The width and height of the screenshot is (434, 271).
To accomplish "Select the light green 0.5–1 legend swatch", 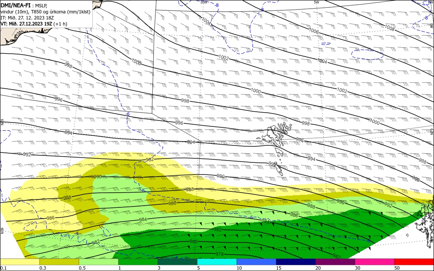I will [x=99, y=262].
